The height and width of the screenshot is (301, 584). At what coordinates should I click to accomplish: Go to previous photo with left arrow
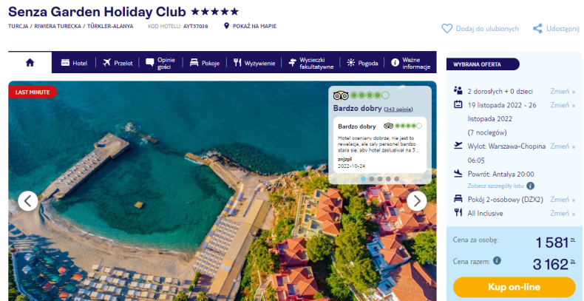click(x=28, y=201)
